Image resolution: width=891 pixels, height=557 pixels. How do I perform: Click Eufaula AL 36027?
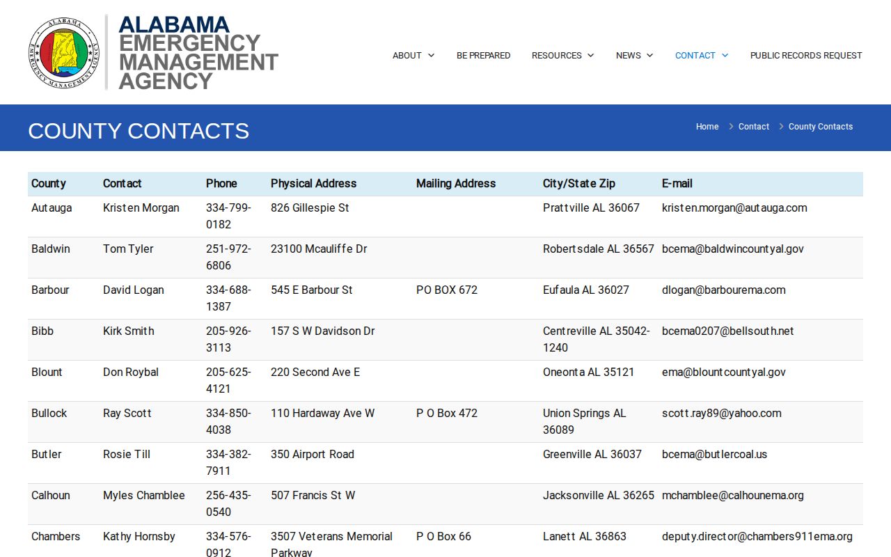click(x=586, y=290)
